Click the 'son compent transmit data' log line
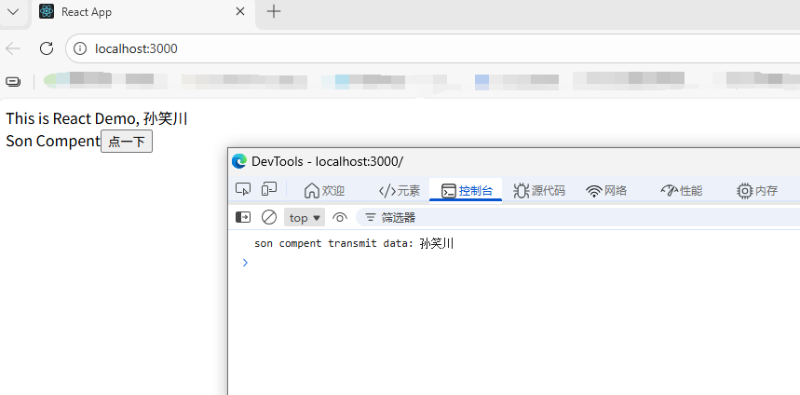This screenshot has height=395, width=800. (x=354, y=243)
